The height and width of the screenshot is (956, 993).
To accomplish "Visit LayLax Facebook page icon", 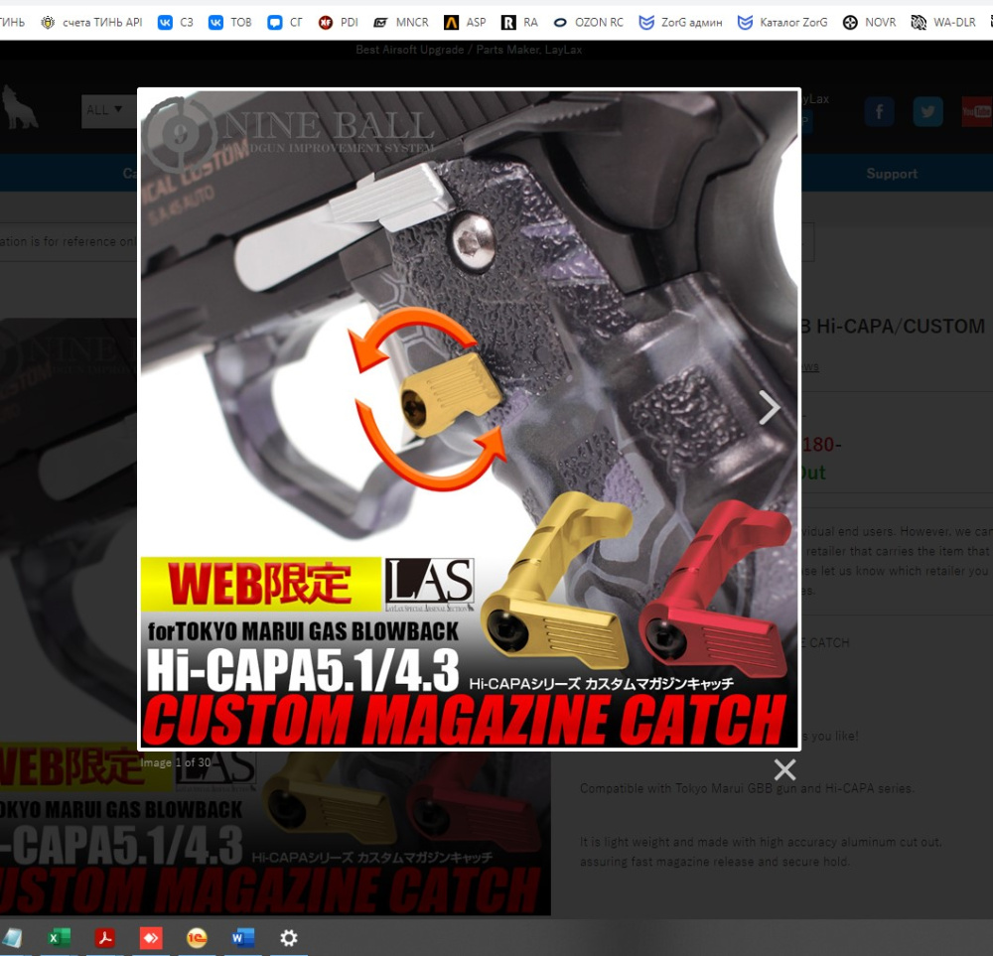I will click(x=880, y=112).
